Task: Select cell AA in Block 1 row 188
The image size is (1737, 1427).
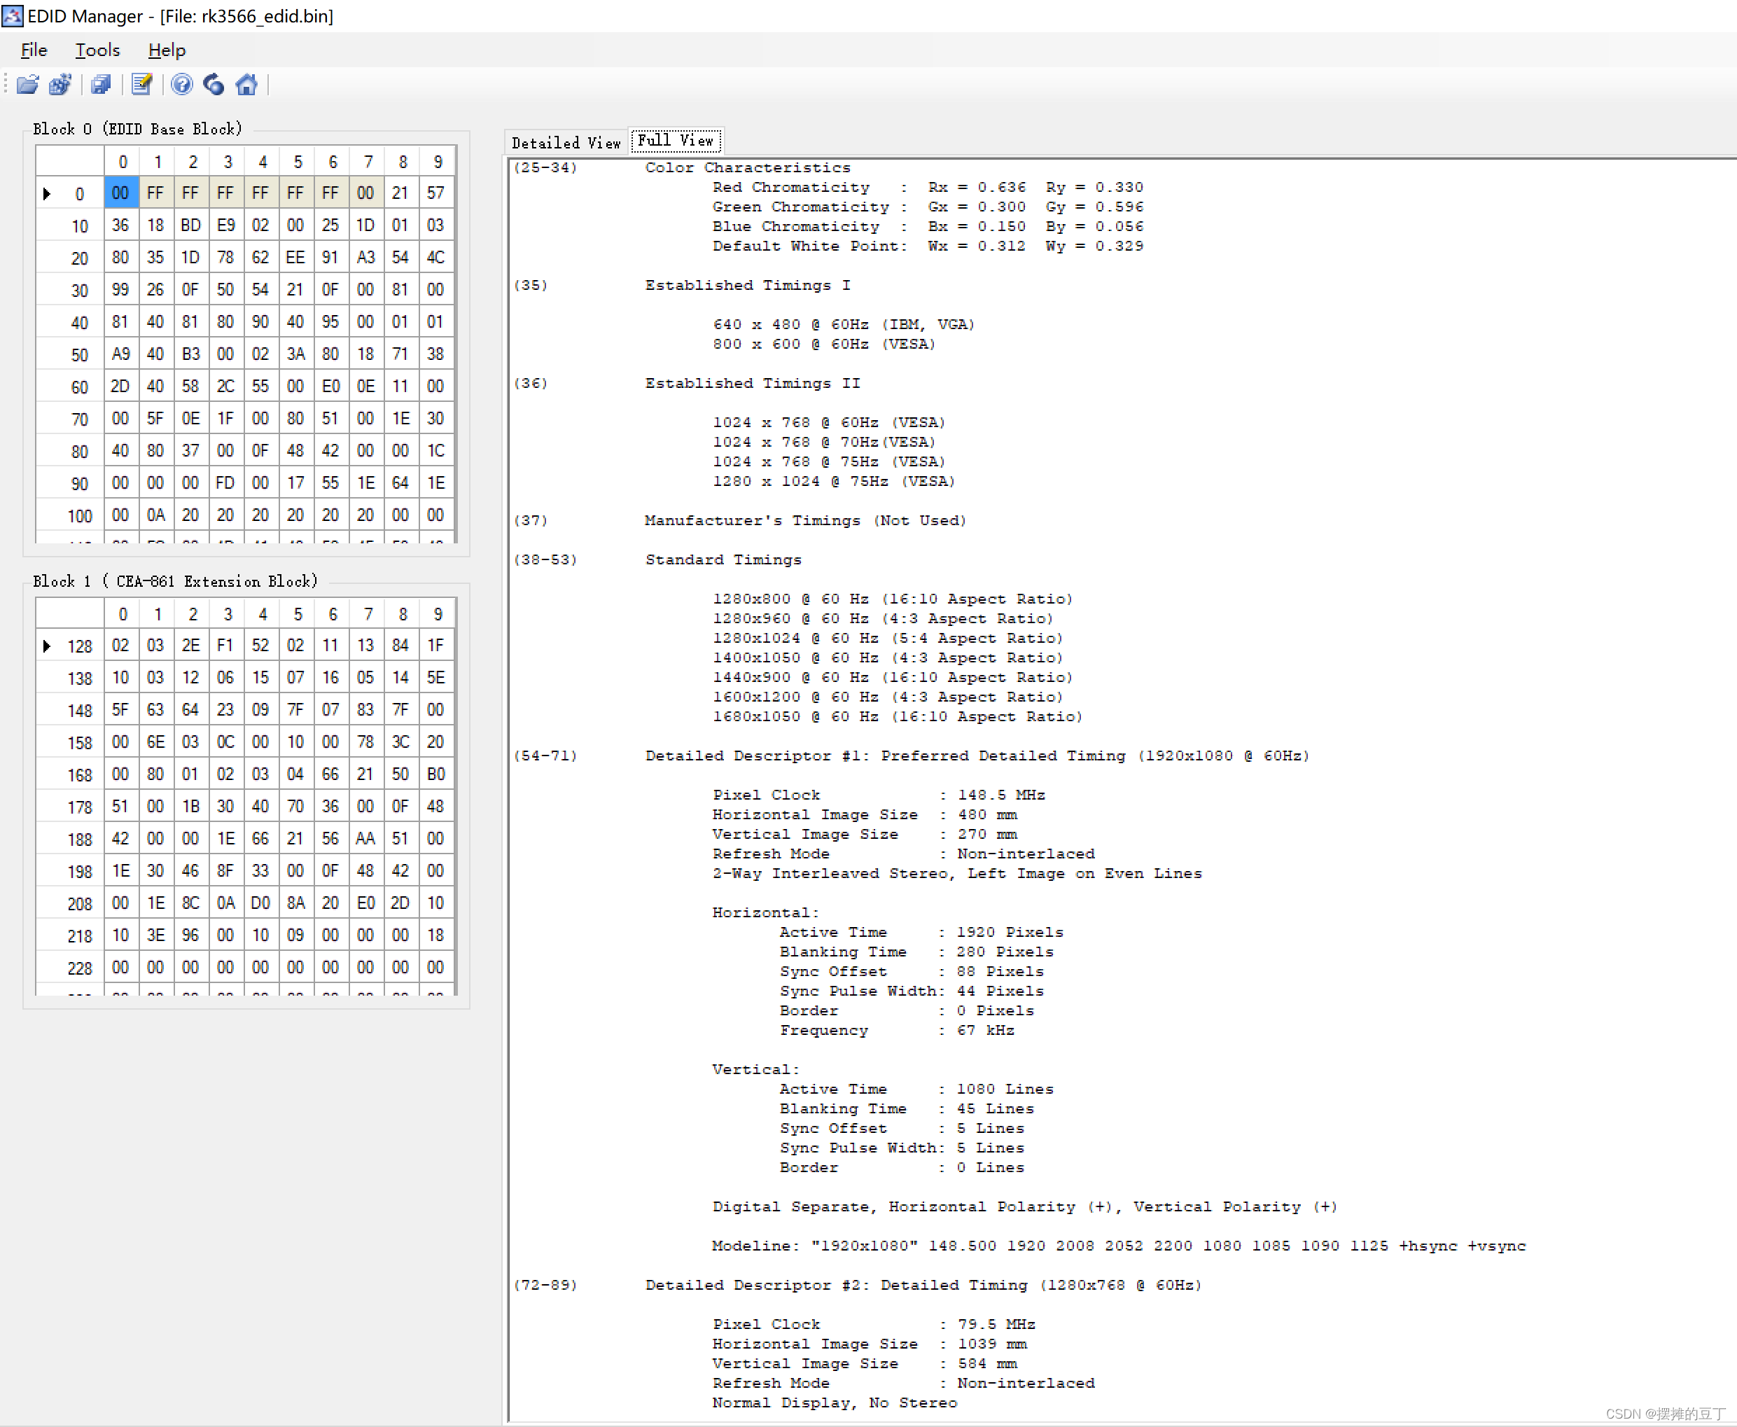Action: 366,838
